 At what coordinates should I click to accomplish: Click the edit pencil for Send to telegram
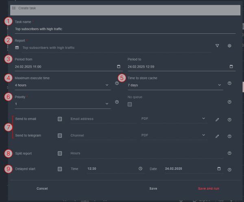coord(217,136)
